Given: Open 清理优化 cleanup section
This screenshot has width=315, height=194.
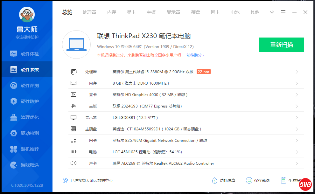Looking at the screenshot, I should (x=27, y=117).
